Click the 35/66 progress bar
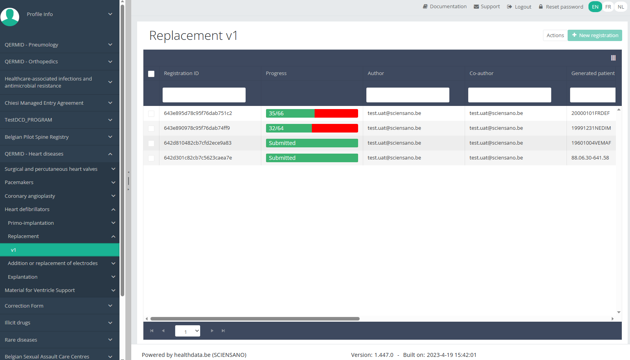The image size is (630, 360). pos(312,113)
